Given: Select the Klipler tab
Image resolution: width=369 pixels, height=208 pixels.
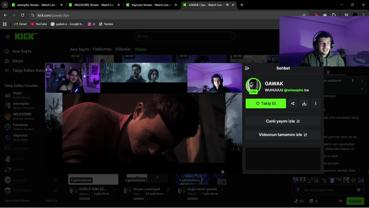Looking at the screenshot, I should pos(141,49).
